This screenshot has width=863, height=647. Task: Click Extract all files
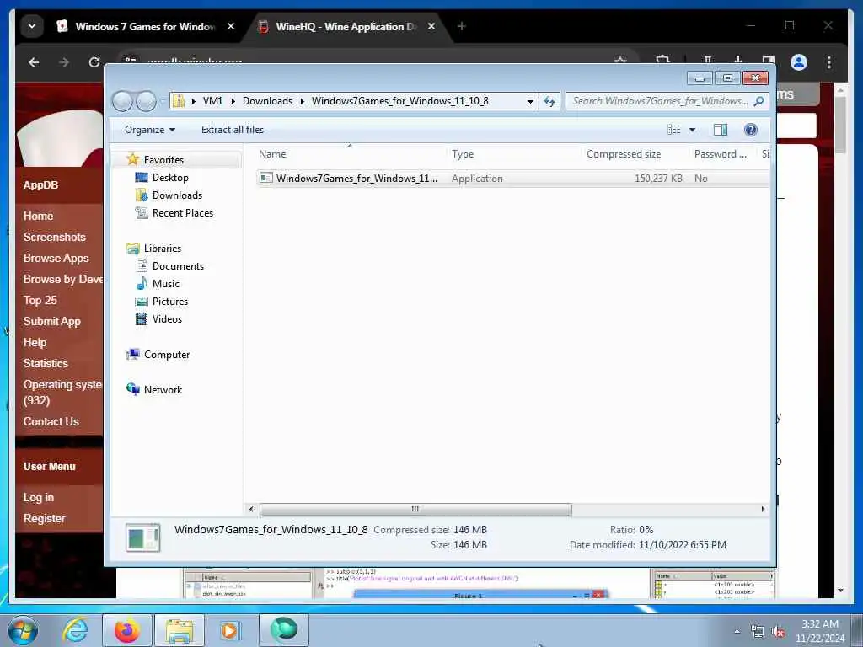[233, 130]
